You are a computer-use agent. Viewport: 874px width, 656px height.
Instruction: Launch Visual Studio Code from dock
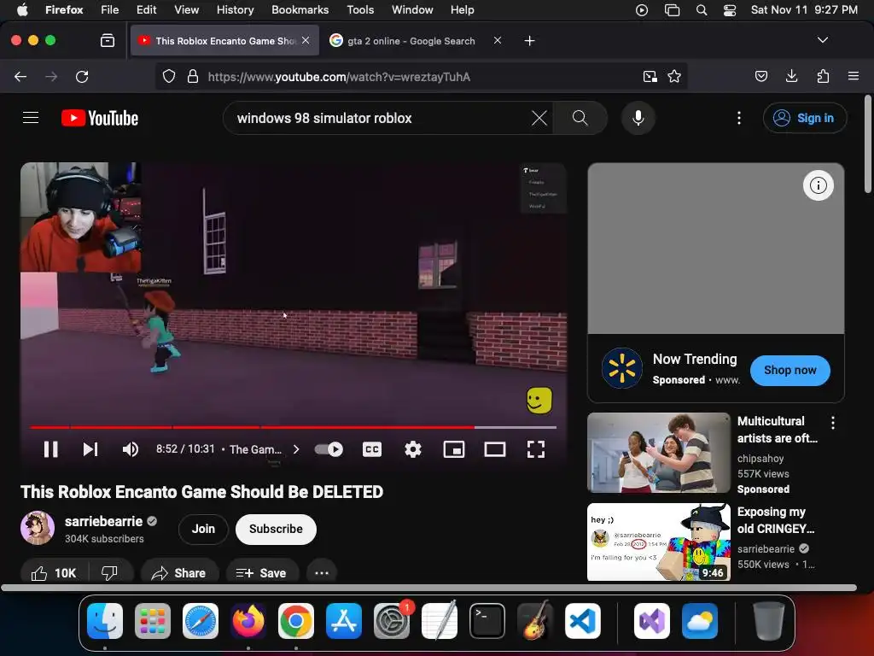582,621
